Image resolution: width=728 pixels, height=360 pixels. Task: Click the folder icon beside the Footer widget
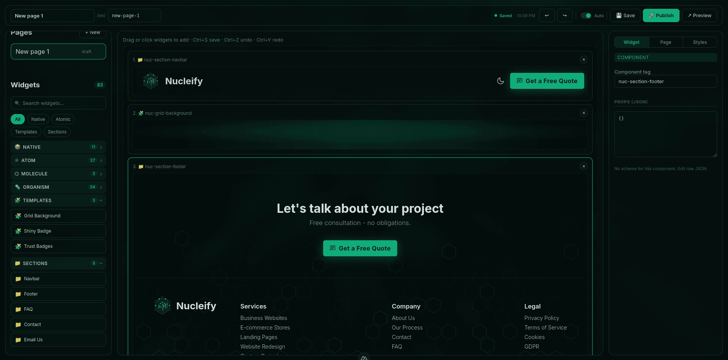pyautogui.click(x=18, y=294)
